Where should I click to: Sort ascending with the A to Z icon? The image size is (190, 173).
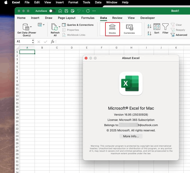[149, 26]
